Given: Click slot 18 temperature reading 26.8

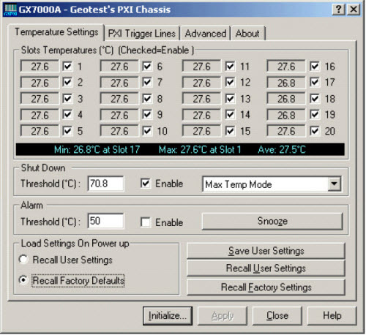Looking at the screenshot, I should [x=286, y=99].
